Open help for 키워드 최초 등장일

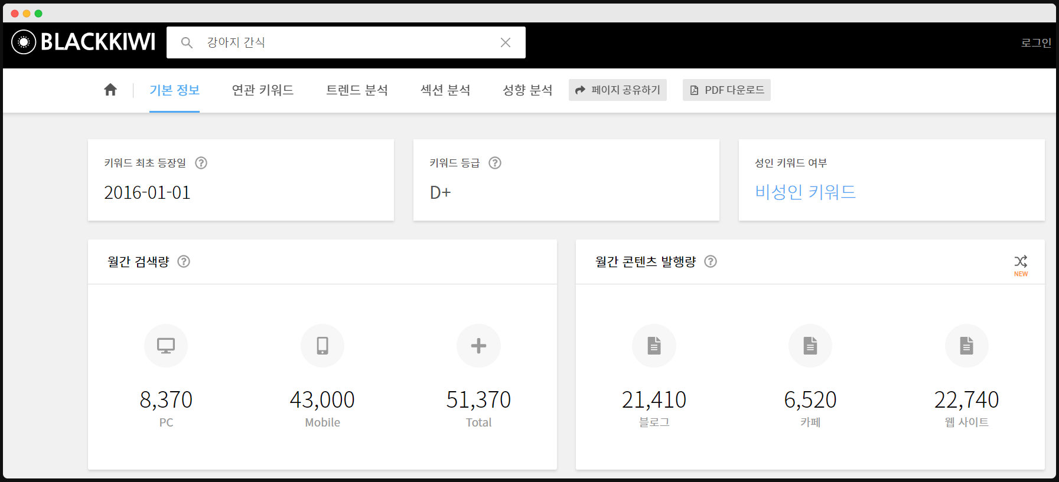click(201, 163)
